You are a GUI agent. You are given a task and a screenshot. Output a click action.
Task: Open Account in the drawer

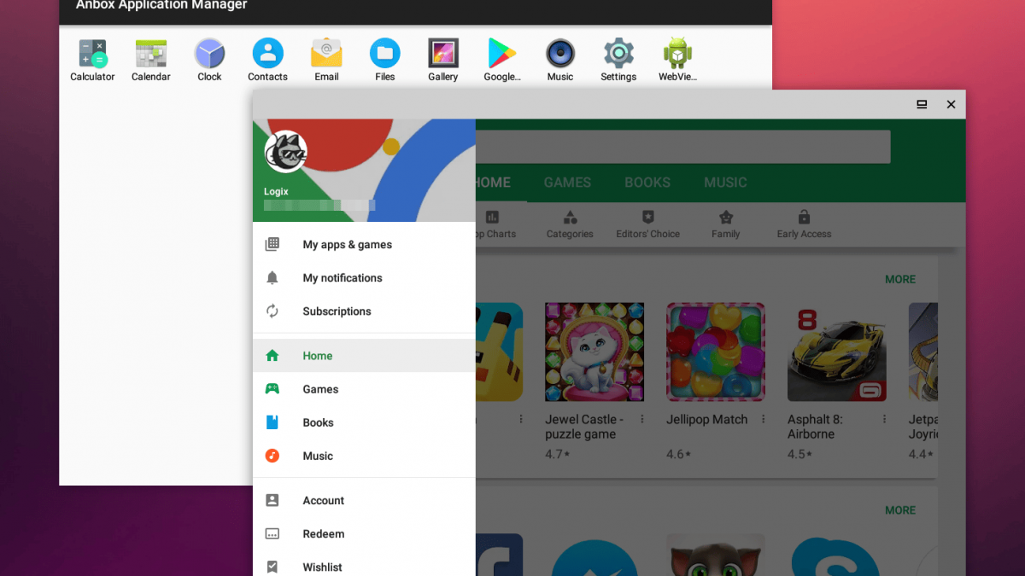pos(364,501)
